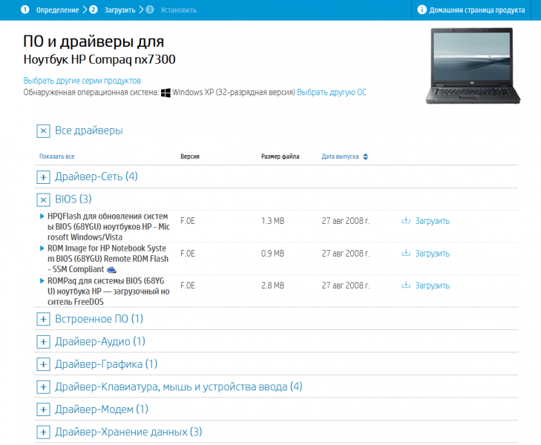Expand HPQFlash BIOS entry triangle
The width and height of the screenshot is (541, 445).
click(42, 216)
